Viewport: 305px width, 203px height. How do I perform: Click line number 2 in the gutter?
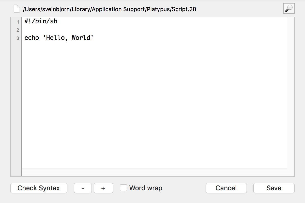pos(18,30)
